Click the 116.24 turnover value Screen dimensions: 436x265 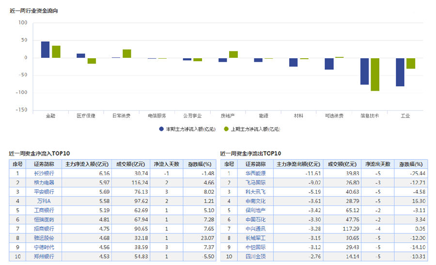click(140, 182)
